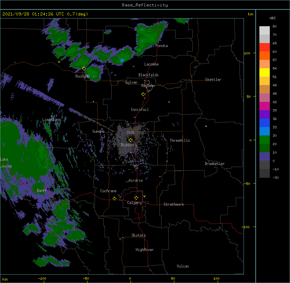Click the asterisk marker above Limestone

(51, 116)
